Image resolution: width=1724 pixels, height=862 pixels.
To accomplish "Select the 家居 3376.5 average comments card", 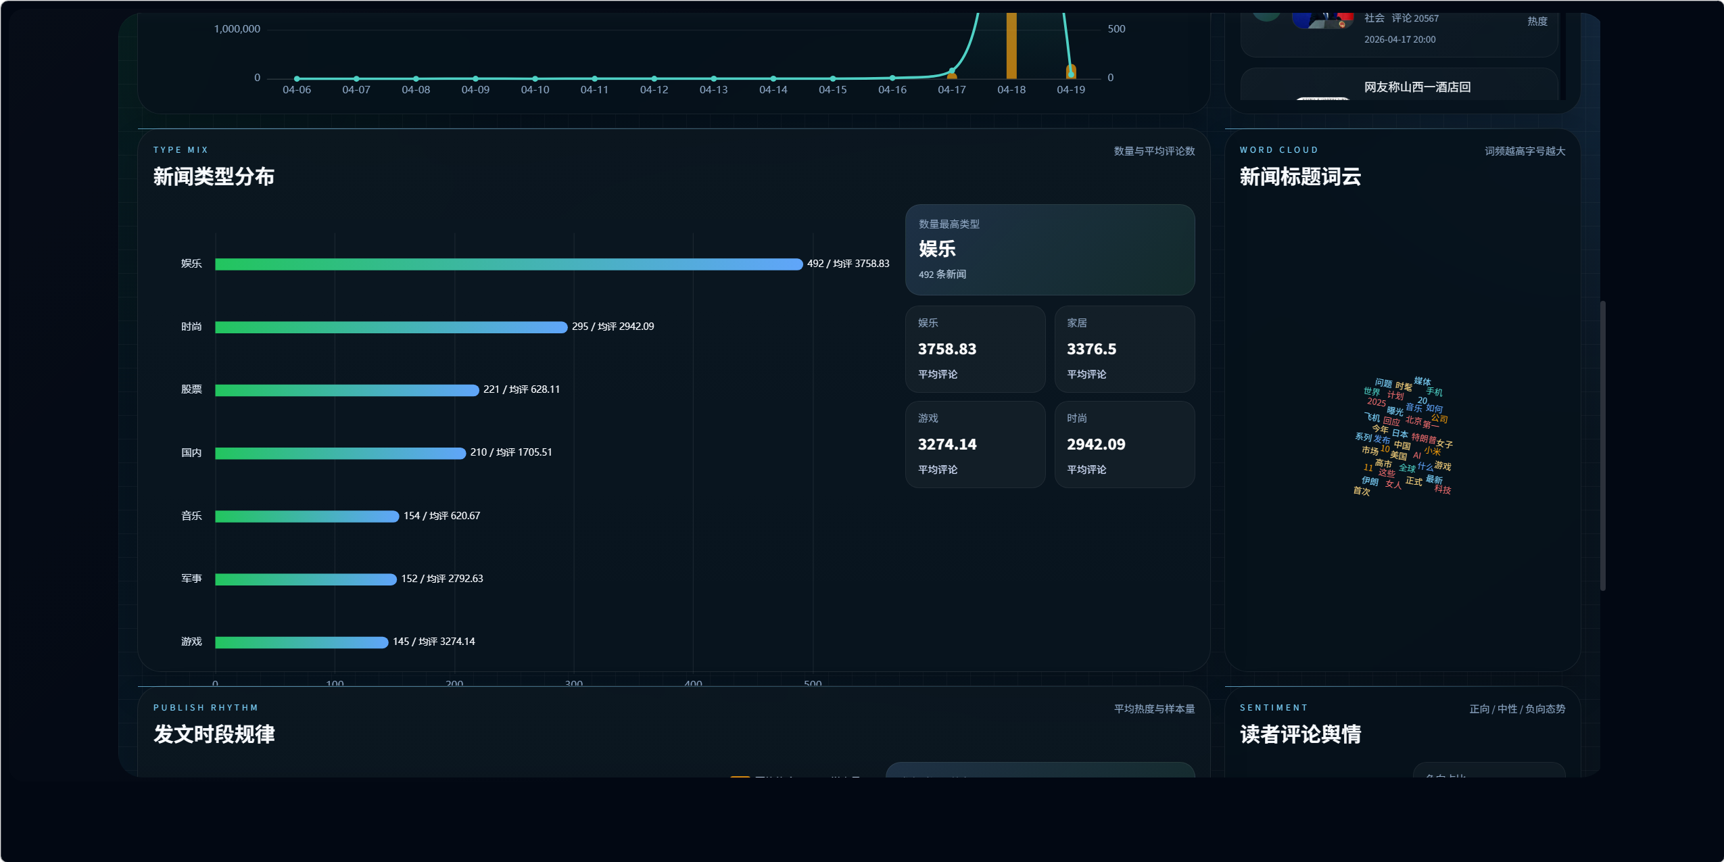I will [x=1124, y=349].
